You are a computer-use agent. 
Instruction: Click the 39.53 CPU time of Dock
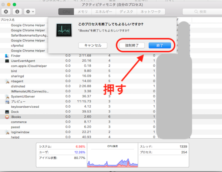pyautogui.click(x=87, y=112)
